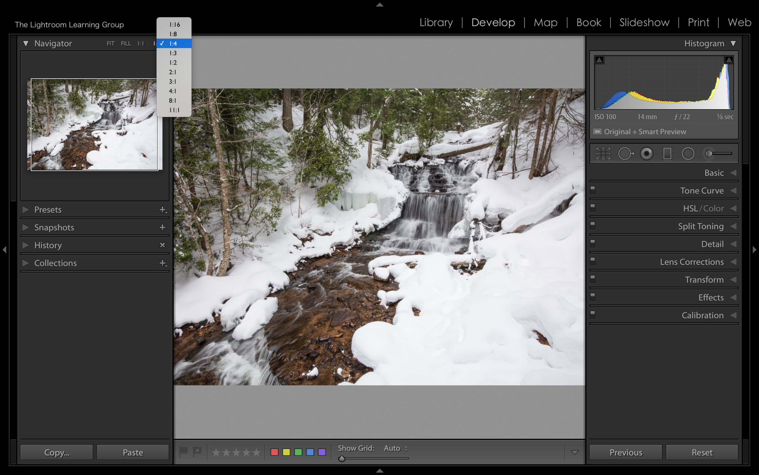Click the grid size slider handle
759x475 pixels.
click(x=342, y=458)
